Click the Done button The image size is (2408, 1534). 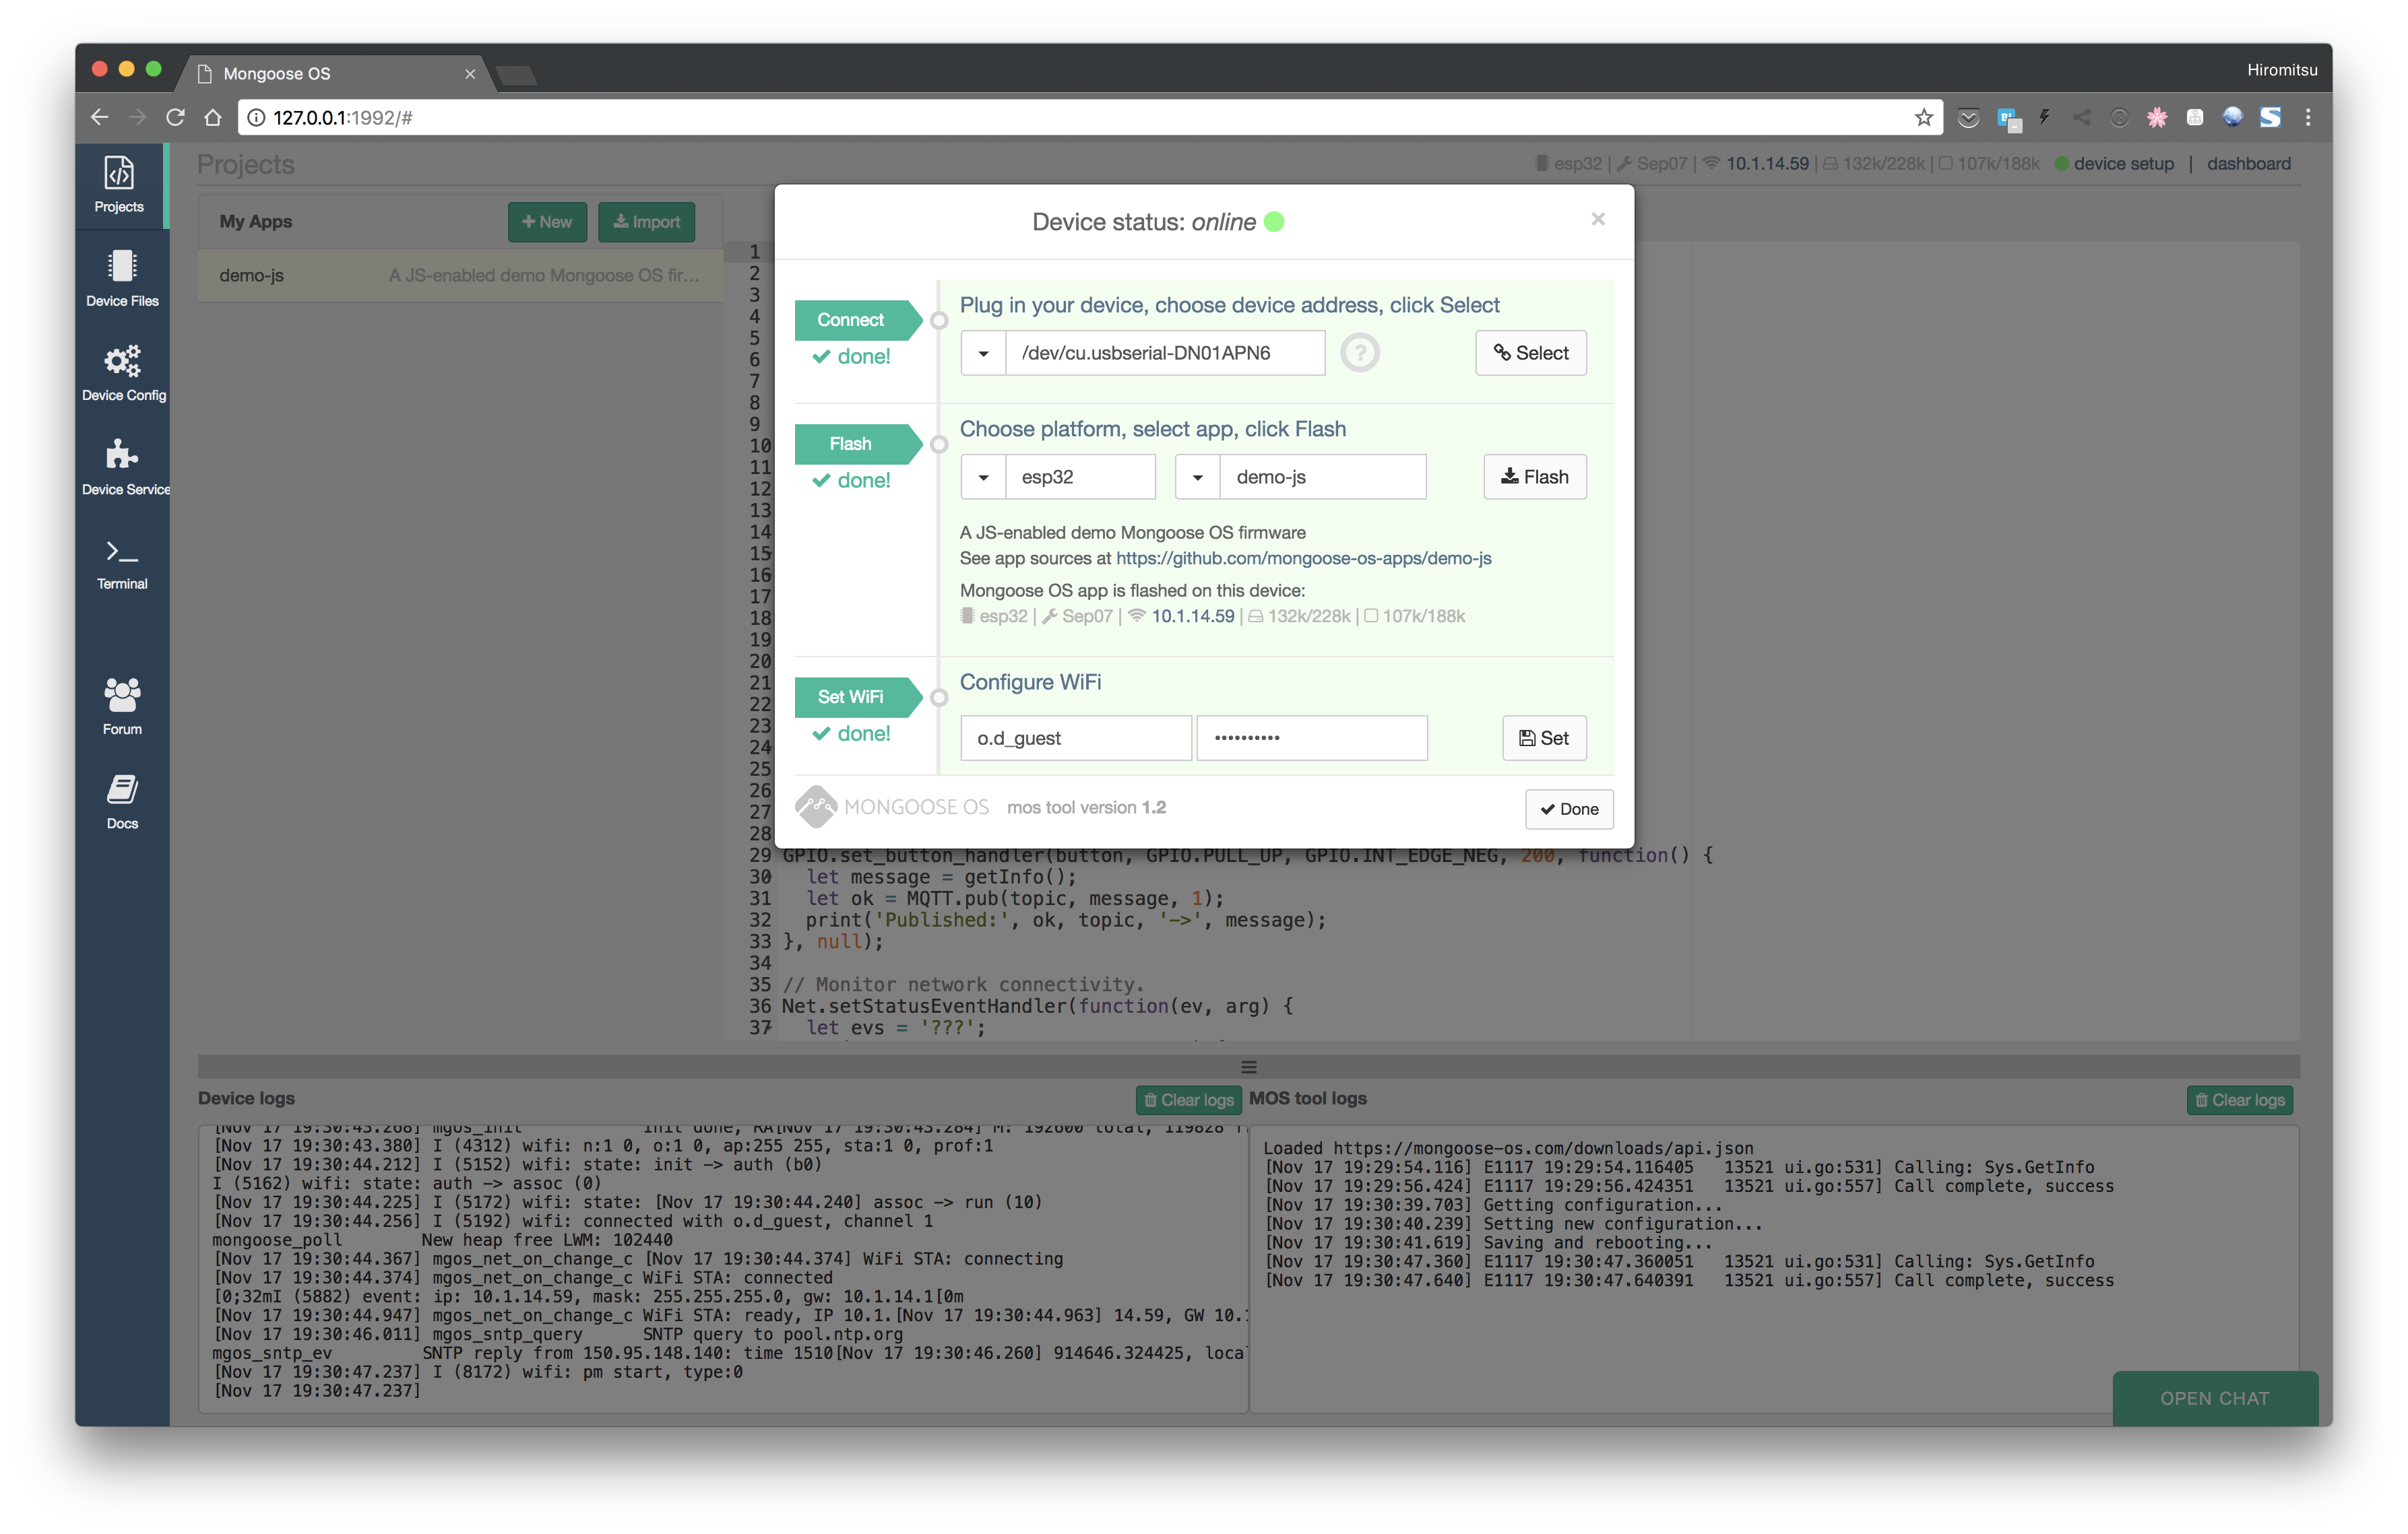[x=1568, y=809]
